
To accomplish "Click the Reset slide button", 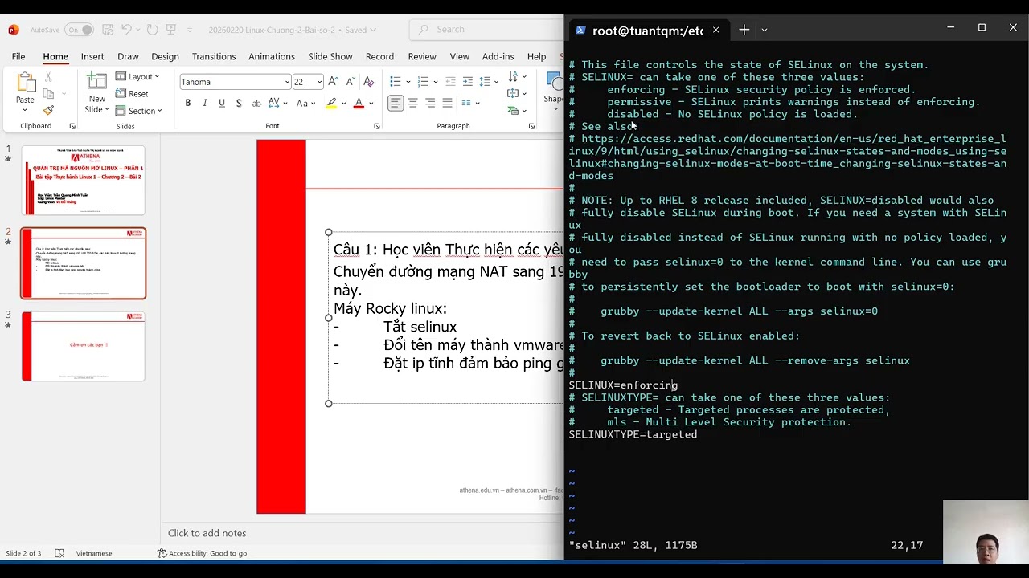I will pos(133,93).
